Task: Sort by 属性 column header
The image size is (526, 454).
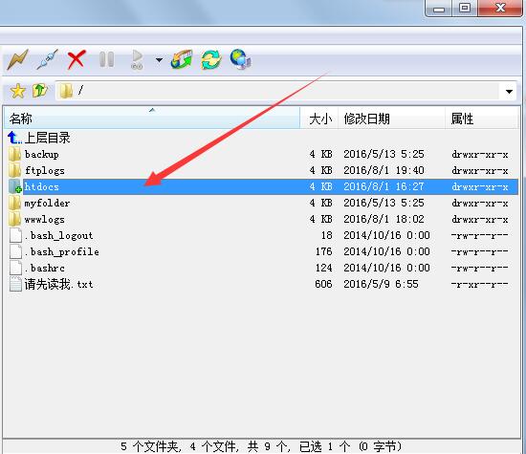Action: click(482, 119)
